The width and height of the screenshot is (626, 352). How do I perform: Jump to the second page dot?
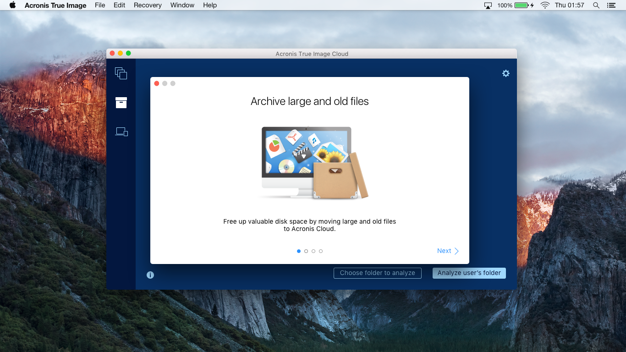(x=306, y=251)
